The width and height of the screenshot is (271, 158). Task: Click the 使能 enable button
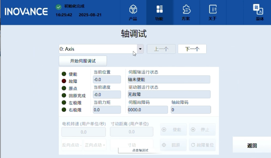coord(173,129)
